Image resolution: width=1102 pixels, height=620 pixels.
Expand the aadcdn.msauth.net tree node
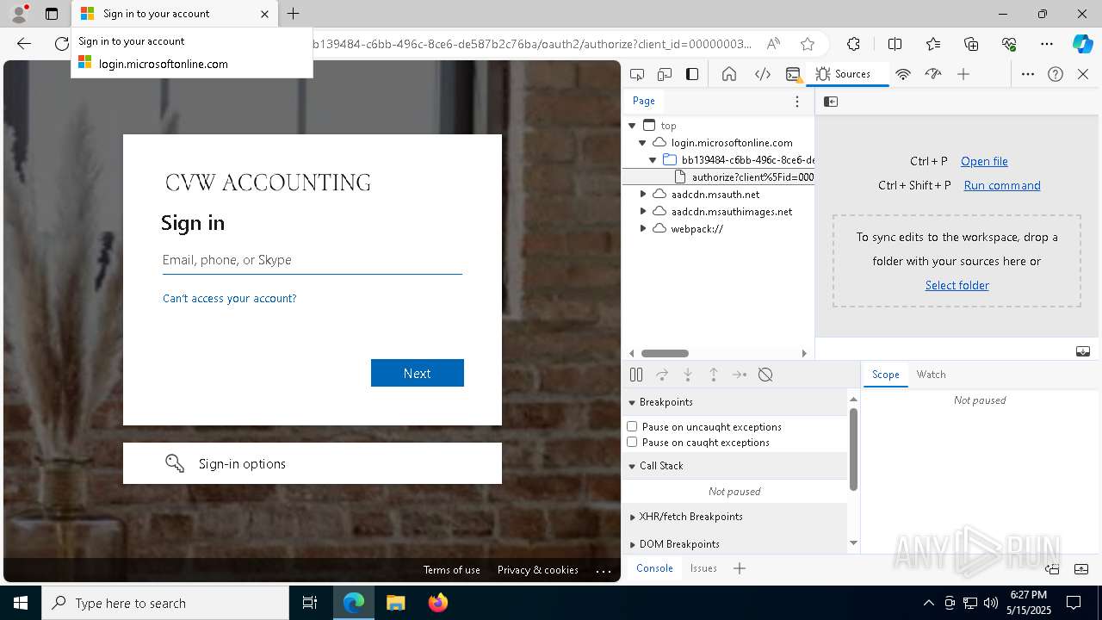(642, 195)
